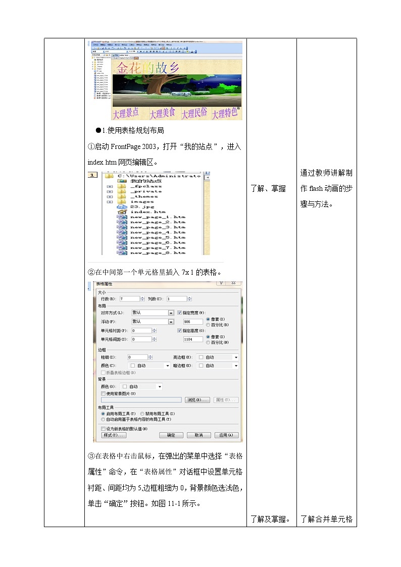Open the 暗边框 dark border color dropdown
401x567 pixels.
click(236, 366)
